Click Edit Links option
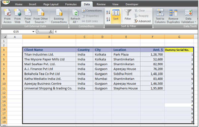199x127 pixels. tap(90, 21)
